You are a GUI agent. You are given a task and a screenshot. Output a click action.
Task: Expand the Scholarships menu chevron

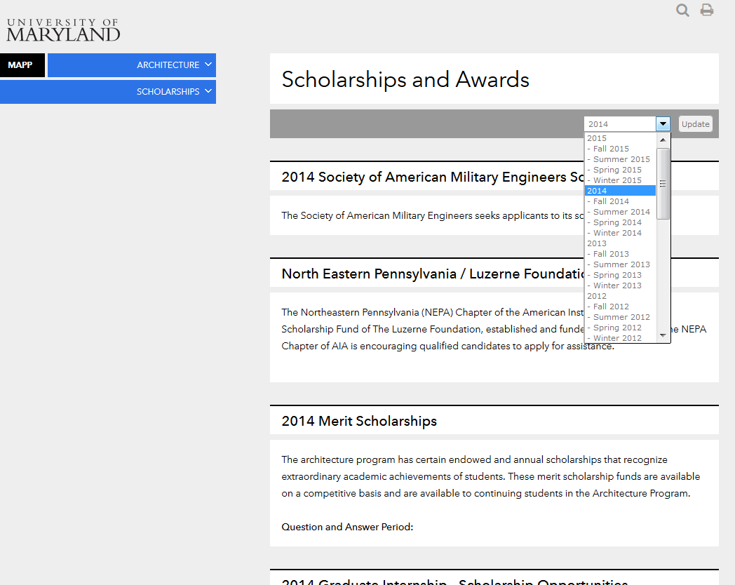pos(208,91)
